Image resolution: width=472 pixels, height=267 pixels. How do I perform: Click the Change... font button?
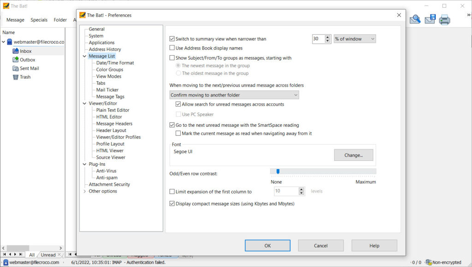pyautogui.click(x=354, y=155)
